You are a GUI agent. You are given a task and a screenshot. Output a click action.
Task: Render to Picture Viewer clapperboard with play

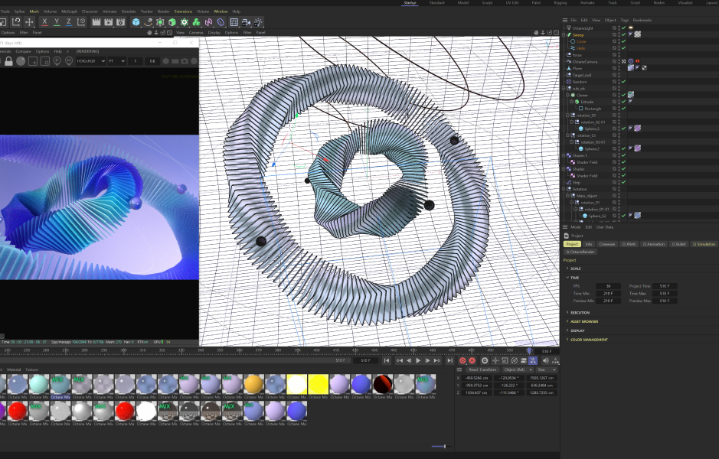[108, 22]
